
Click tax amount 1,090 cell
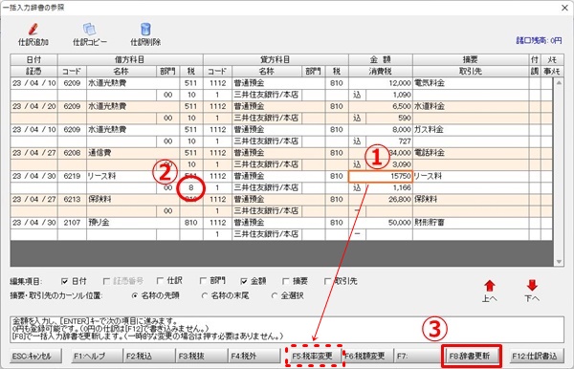coord(389,95)
